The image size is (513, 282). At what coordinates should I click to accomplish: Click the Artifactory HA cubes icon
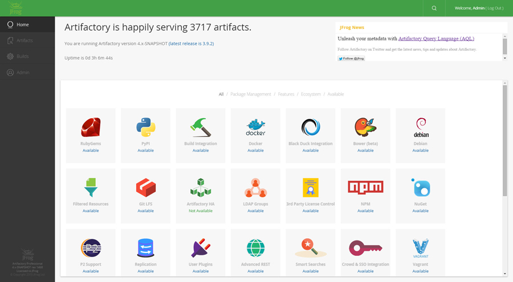click(x=201, y=188)
